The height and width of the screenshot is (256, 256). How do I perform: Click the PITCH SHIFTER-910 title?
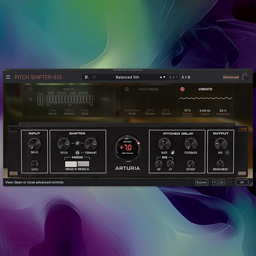coord(38,77)
